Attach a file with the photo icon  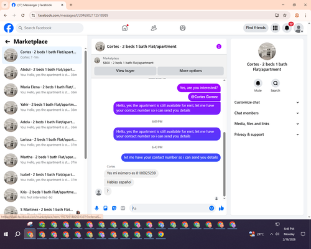coord(105,208)
